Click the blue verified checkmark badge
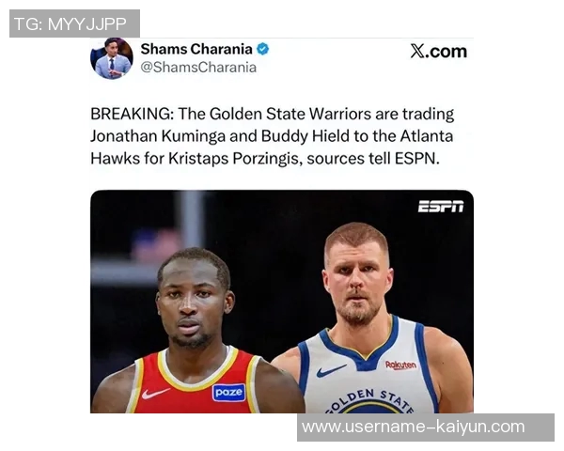Screen dimensions: 564x451 coord(263,49)
